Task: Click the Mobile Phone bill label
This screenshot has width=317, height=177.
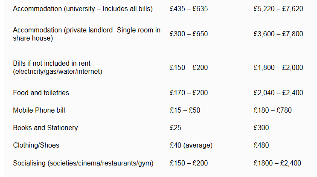Action: pos(39,110)
